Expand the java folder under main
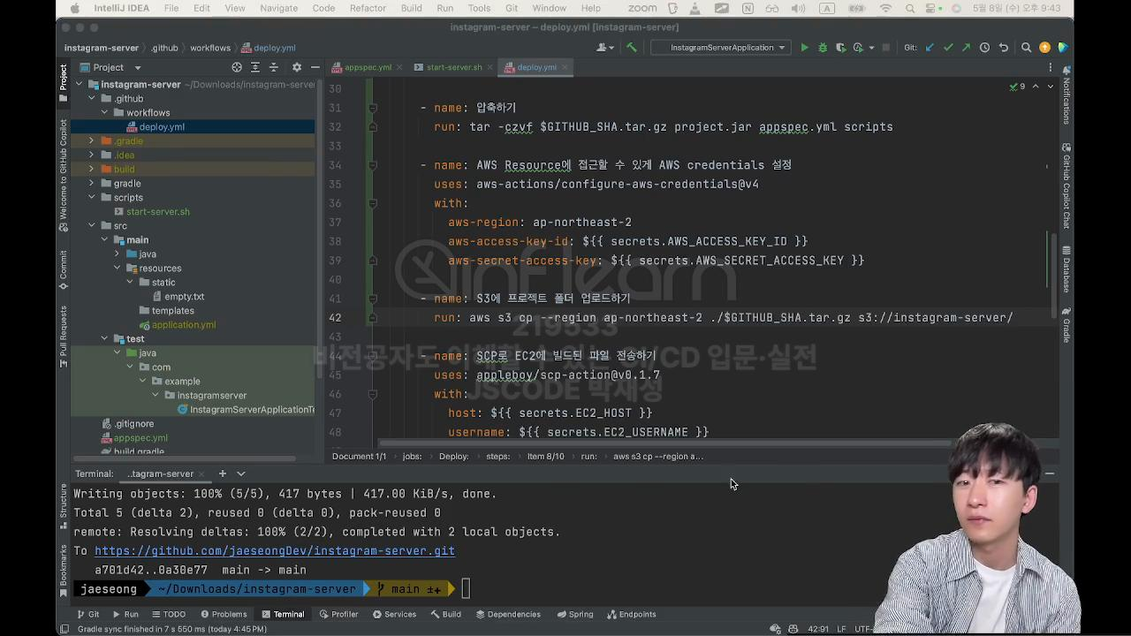1131x636 pixels. pos(117,254)
